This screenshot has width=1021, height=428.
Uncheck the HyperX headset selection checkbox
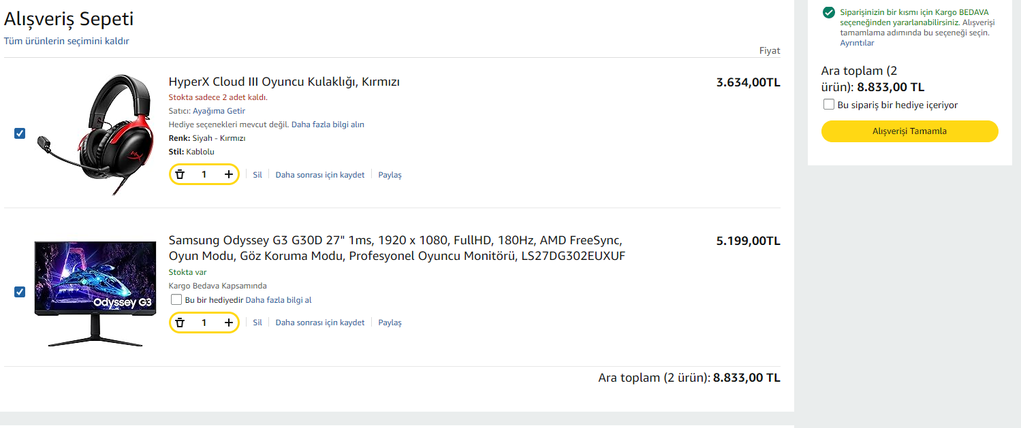(20, 133)
